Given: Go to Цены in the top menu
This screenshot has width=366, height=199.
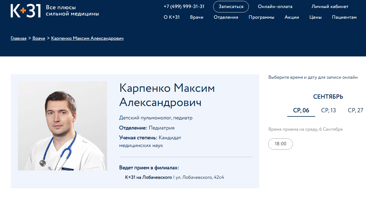Looking at the screenshot, I should [315, 17].
